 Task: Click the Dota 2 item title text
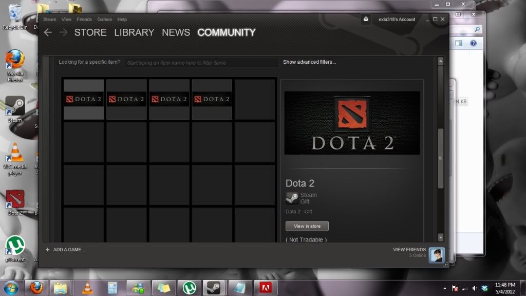[300, 183]
